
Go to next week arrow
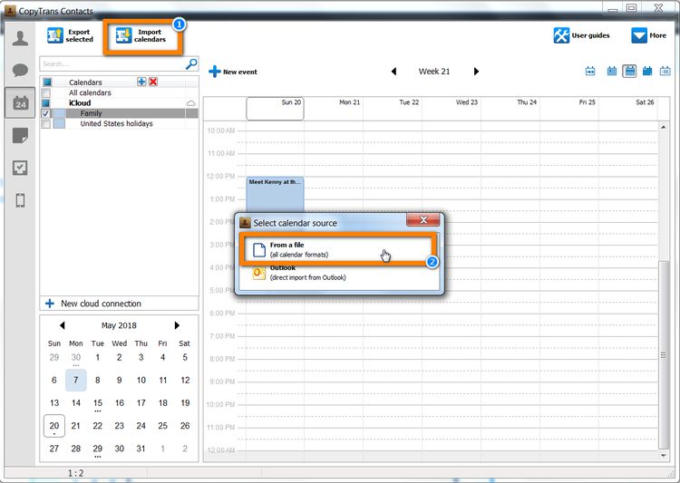[x=476, y=71]
